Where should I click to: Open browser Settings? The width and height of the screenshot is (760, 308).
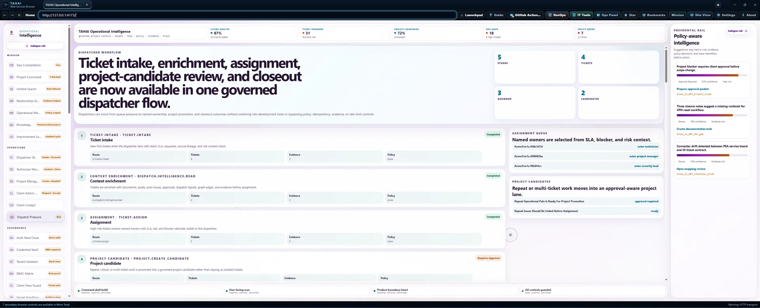[726, 15]
